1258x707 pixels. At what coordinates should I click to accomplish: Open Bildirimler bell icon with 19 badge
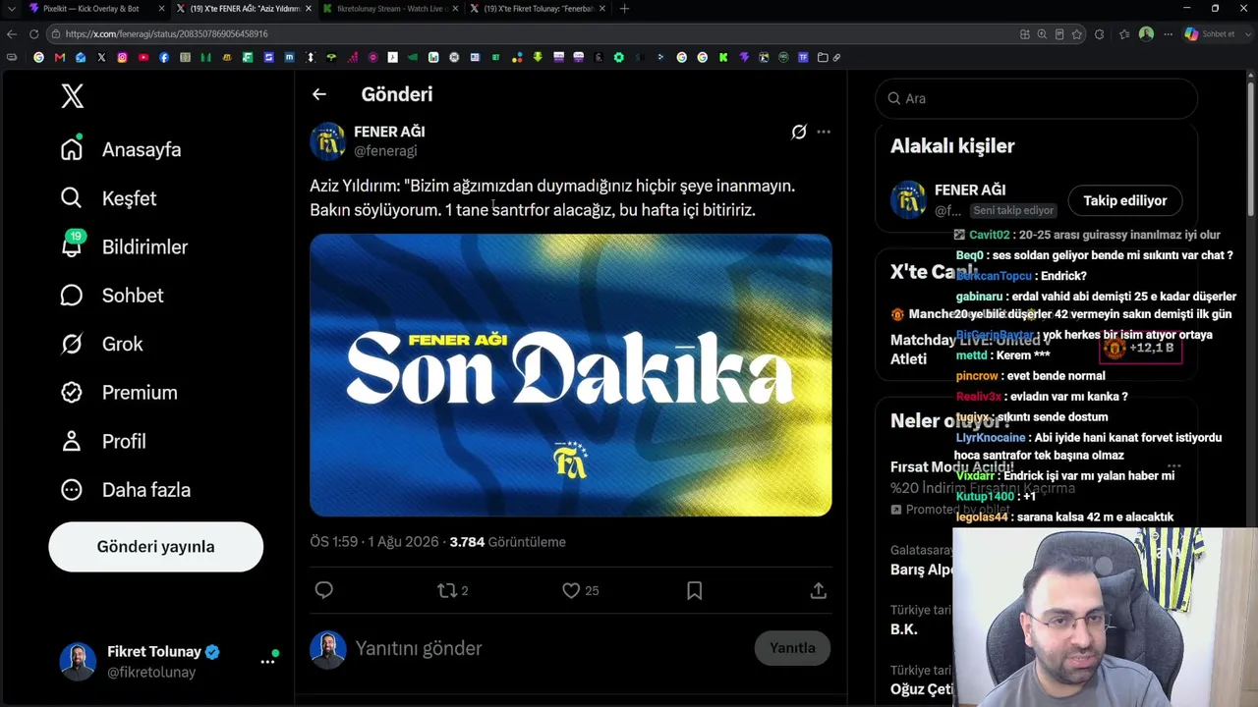tap(72, 245)
